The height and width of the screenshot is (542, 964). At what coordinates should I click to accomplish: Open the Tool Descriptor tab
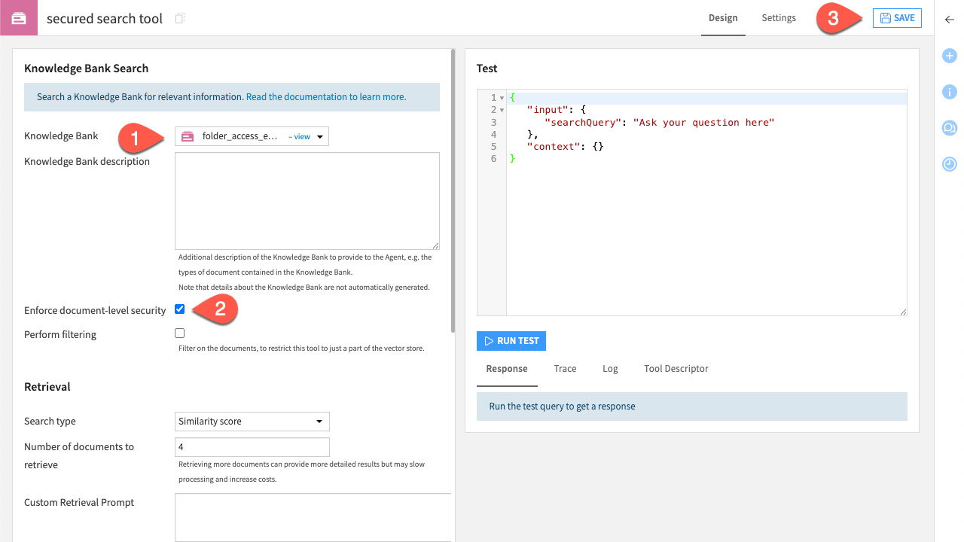(x=676, y=368)
